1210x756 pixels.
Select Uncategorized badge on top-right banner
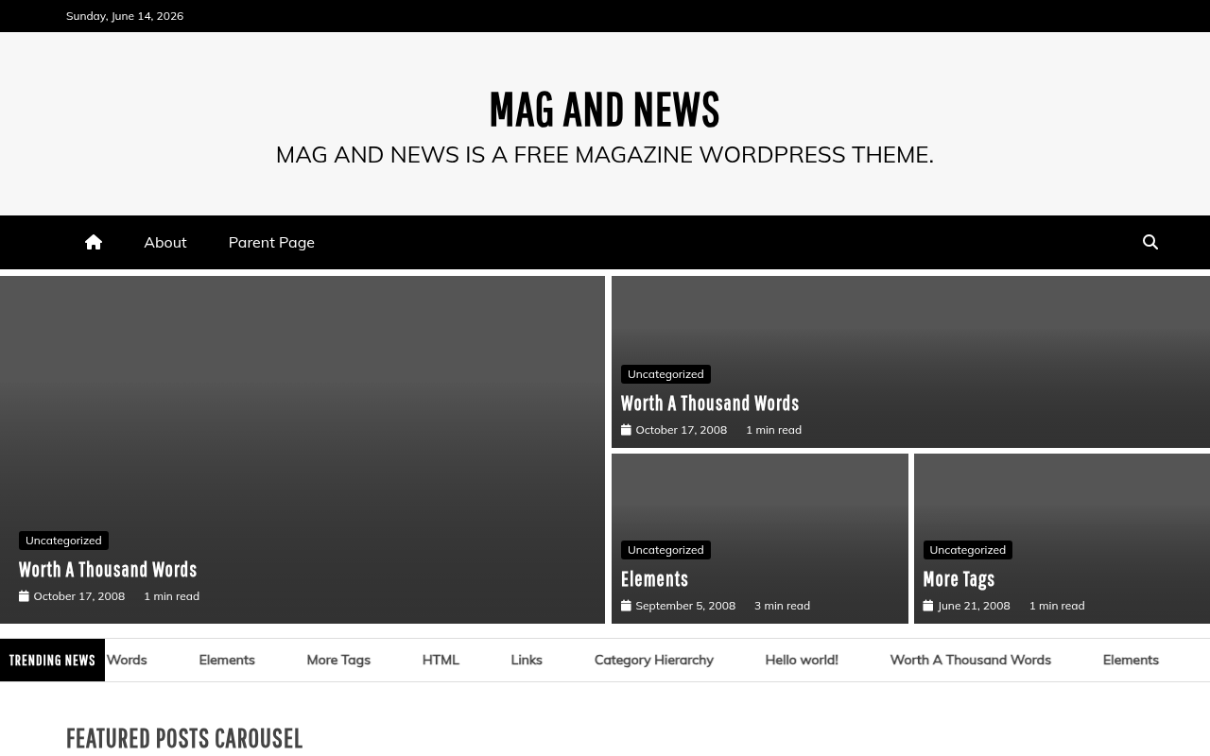coord(665,374)
